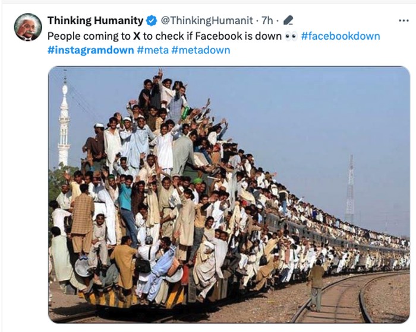Click the eyes emoji in the post
This screenshot has width=416, height=332.
(x=291, y=36)
